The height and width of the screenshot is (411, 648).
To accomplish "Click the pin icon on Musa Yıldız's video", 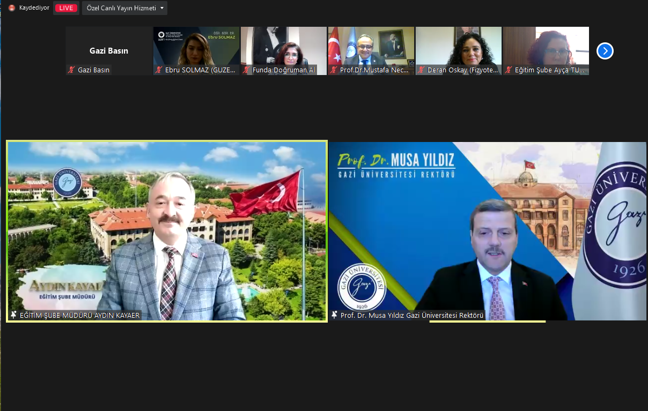I will coord(334,315).
